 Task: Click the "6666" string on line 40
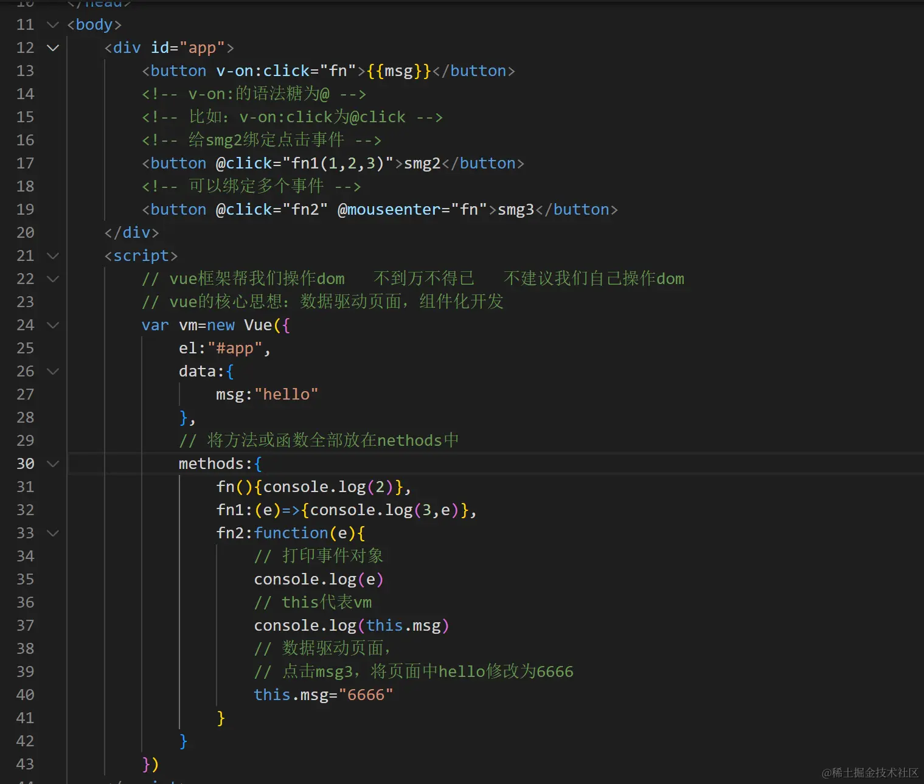[366, 695]
